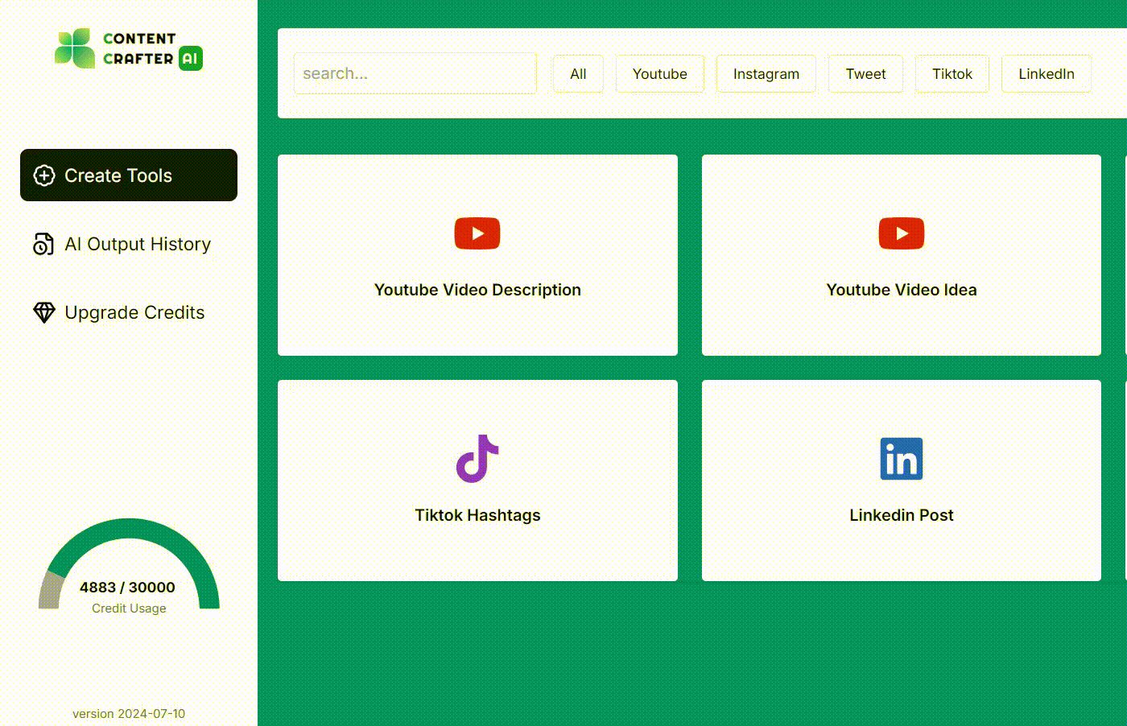Click the TikTok icon on Hashtags card

pos(477,459)
